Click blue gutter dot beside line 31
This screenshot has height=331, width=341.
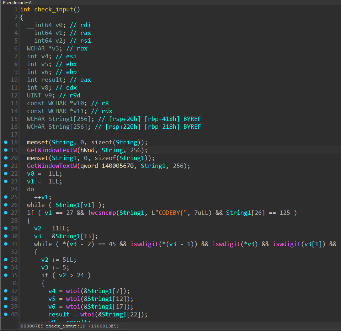5,244
